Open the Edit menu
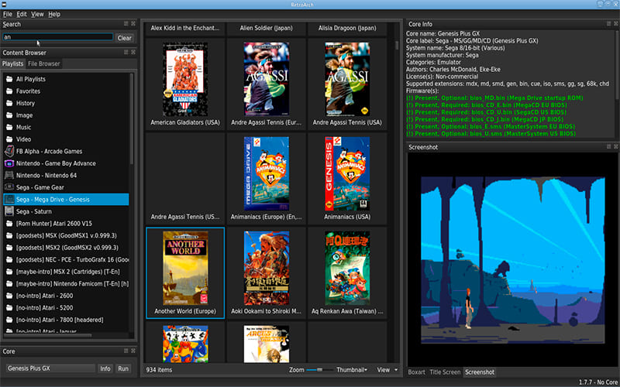 pos(22,14)
